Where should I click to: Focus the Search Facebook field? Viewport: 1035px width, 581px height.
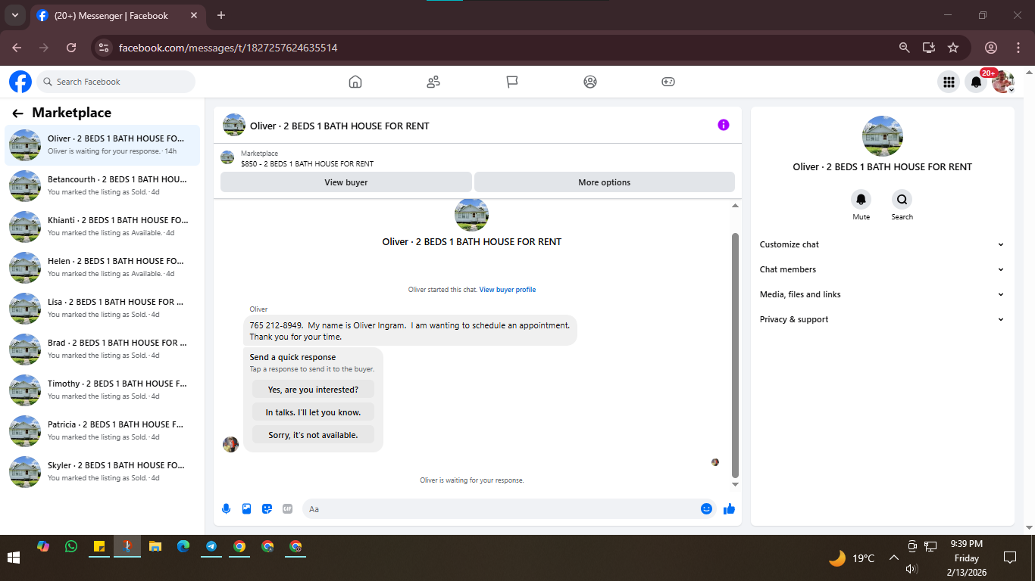[x=116, y=82]
